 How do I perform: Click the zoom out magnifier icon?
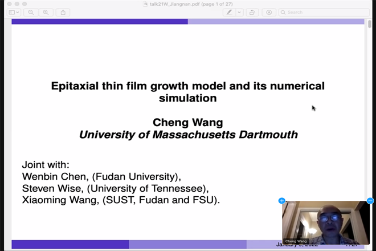31,12
